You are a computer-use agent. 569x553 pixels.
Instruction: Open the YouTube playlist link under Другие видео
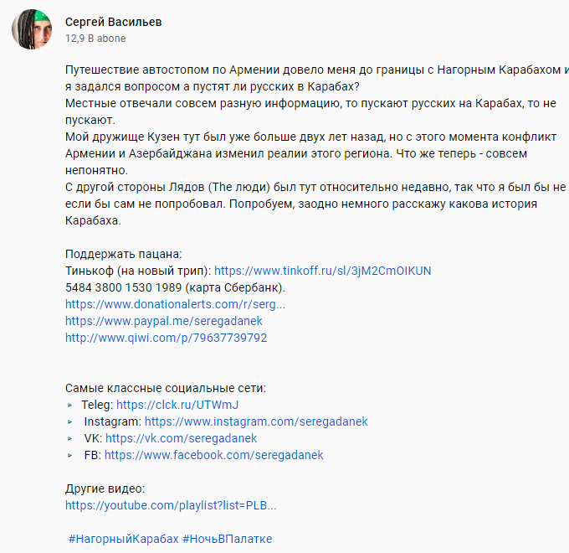(x=171, y=505)
